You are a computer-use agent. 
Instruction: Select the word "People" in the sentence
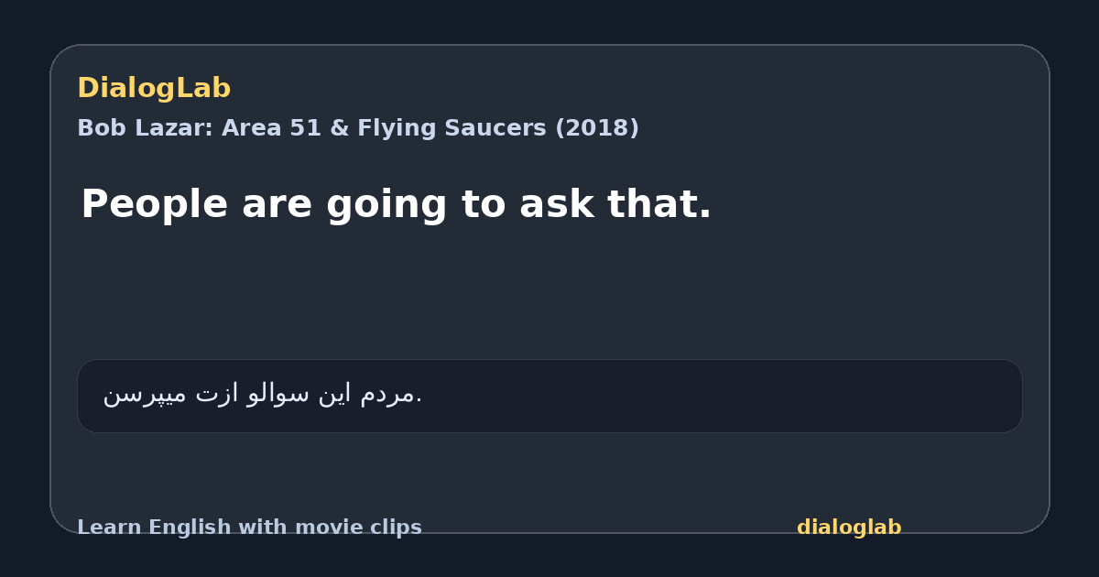(x=154, y=204)
